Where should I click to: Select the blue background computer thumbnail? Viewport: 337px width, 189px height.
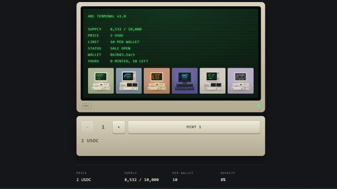click(129, 81)
